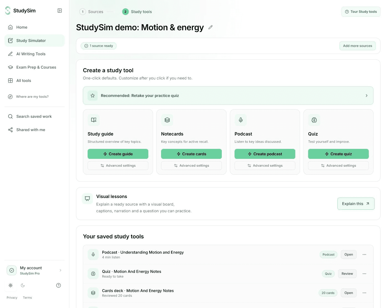The height and width of the screenshot is (308, 387).
Task: Click Add more sources button
Action: (357, 46)
